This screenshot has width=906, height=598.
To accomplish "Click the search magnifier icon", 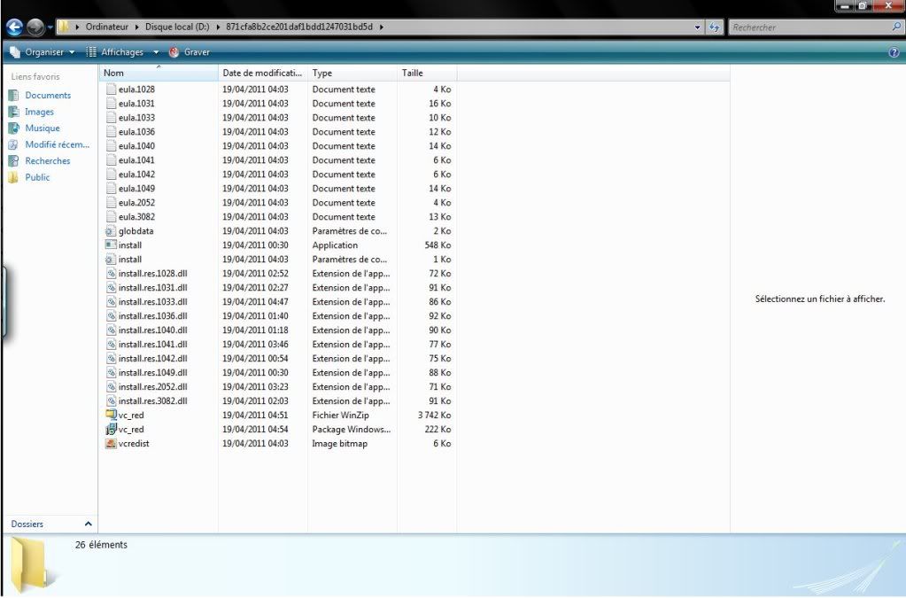I will coord(896,27).
